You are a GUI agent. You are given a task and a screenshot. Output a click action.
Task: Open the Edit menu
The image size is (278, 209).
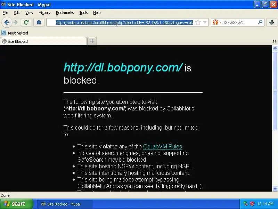coord(17,13)
